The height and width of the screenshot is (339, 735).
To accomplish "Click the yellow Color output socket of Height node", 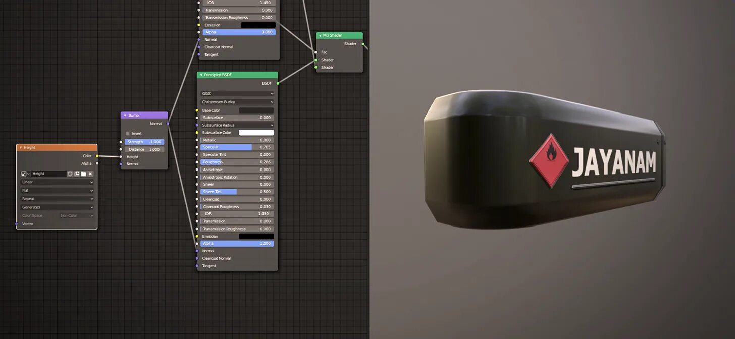I will coord(97,156).
